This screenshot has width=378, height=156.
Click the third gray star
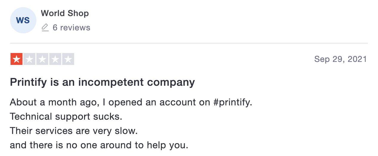pos(42,59)
